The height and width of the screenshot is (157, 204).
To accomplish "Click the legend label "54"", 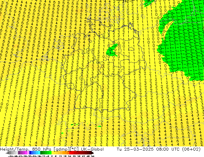I will [93, 156].
